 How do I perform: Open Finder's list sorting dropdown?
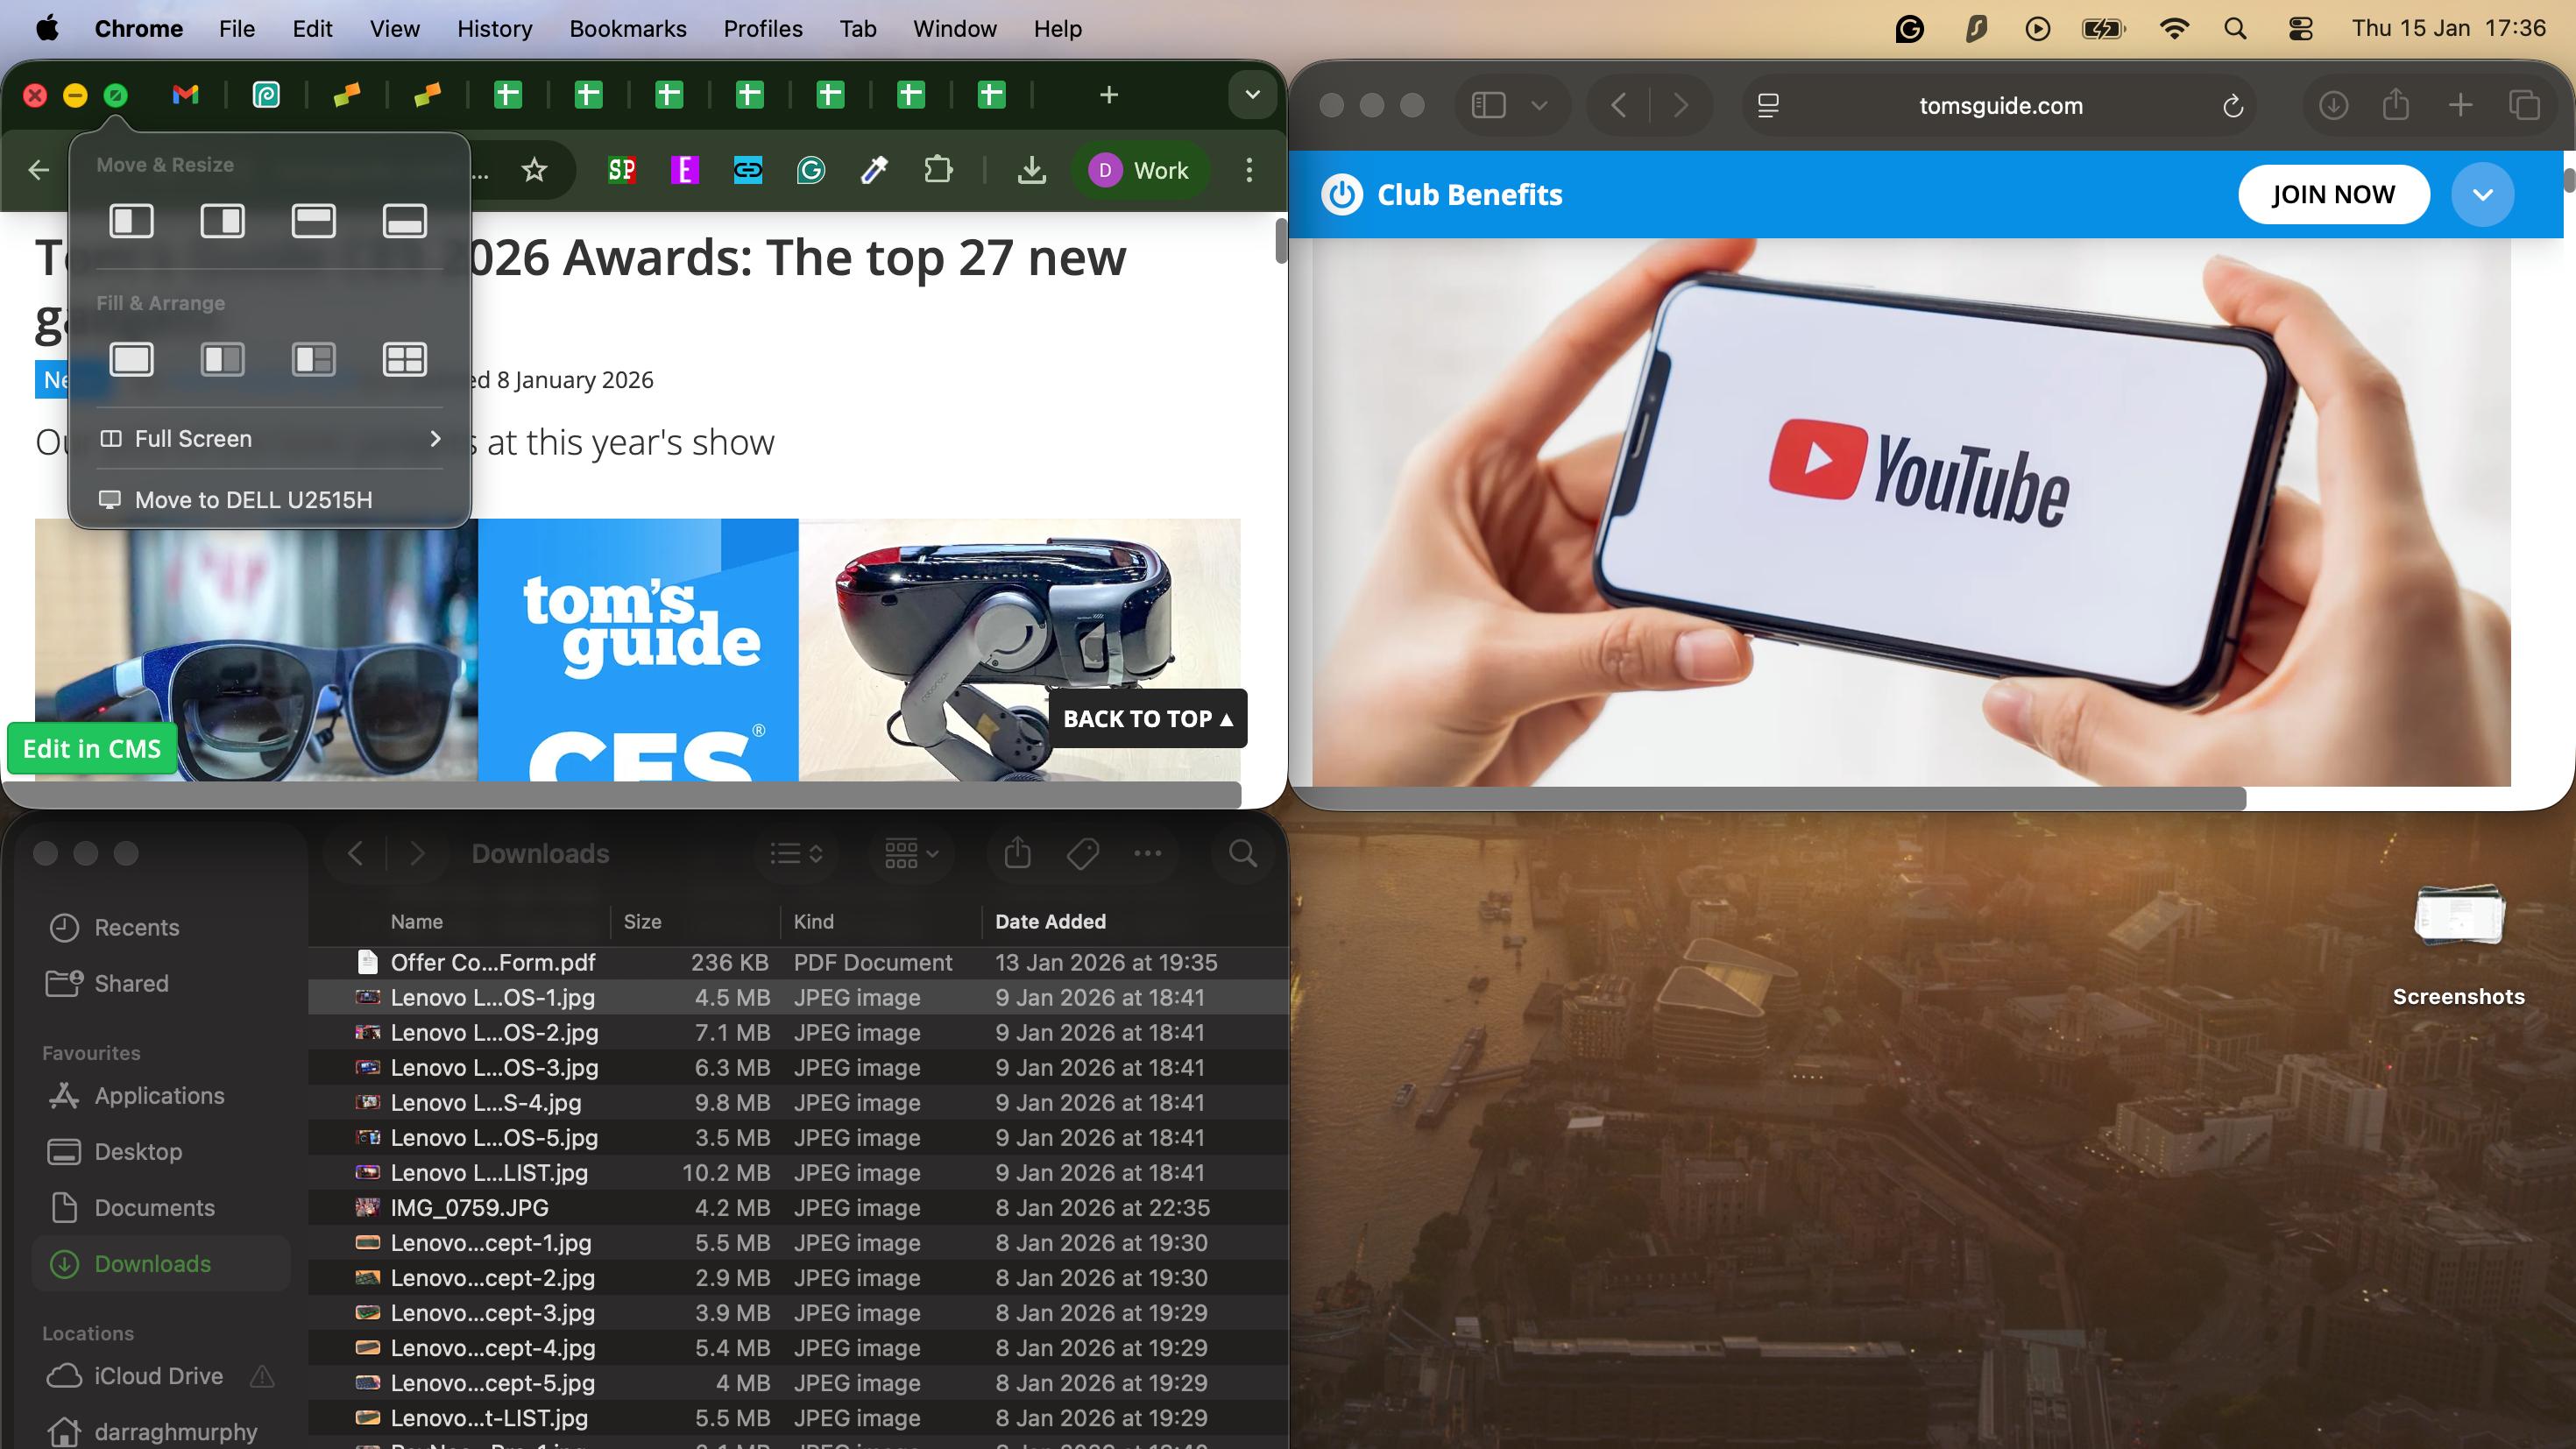tap(794, 853)
